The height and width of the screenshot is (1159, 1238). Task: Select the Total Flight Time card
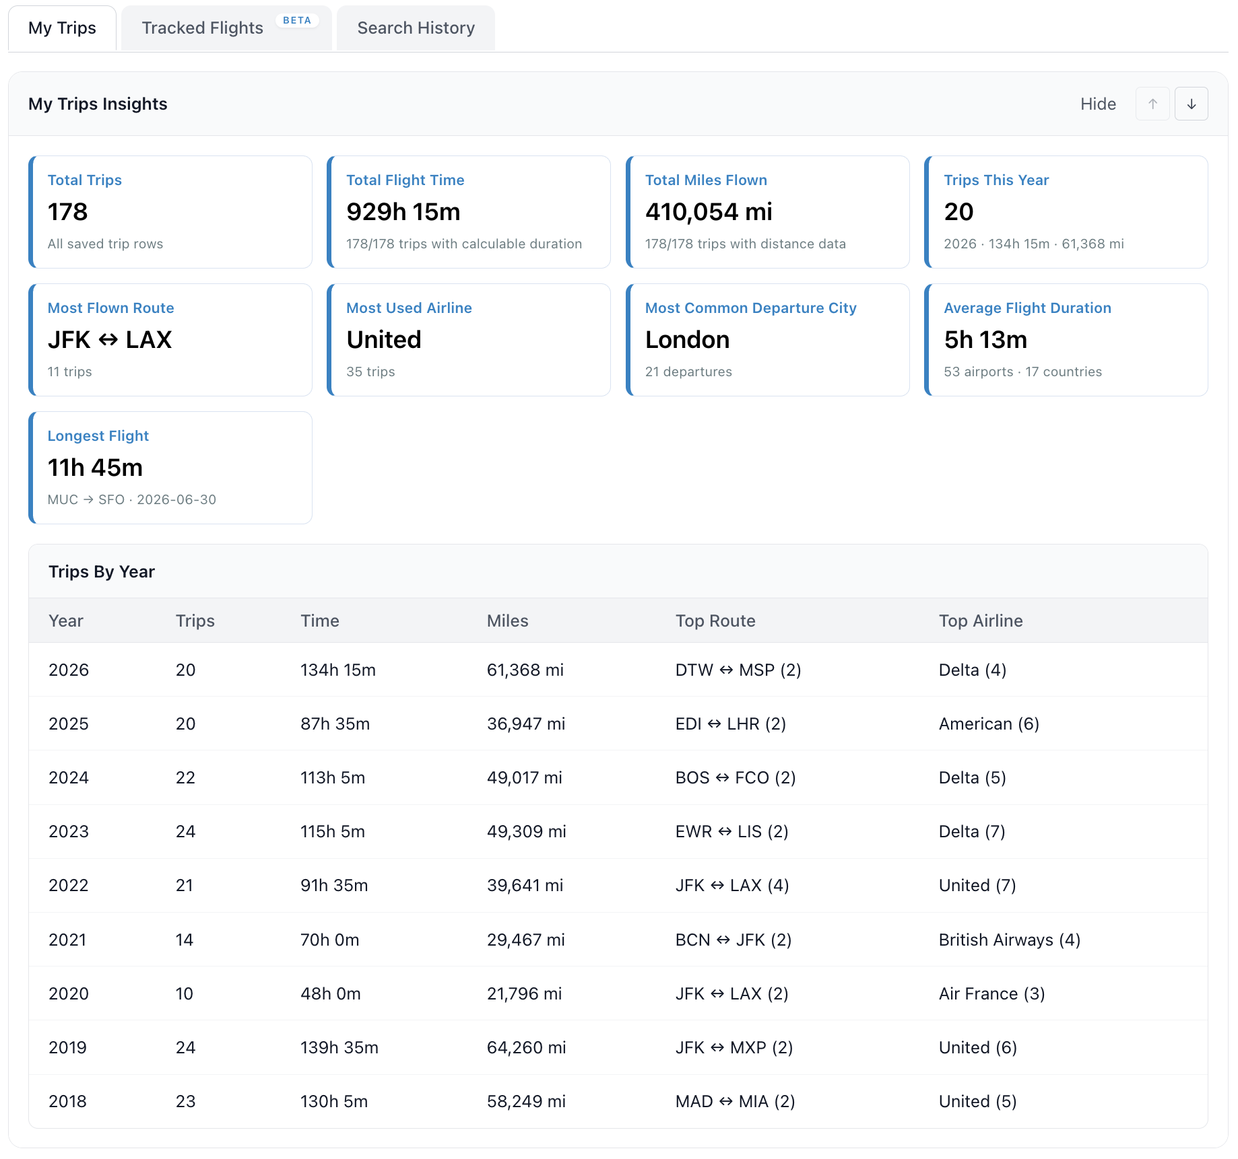[469, 212]
